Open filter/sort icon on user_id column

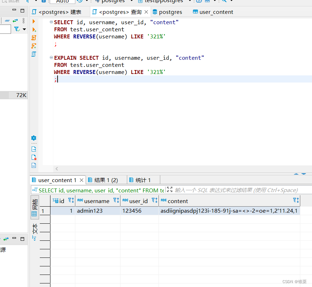[x=155, y=200]
